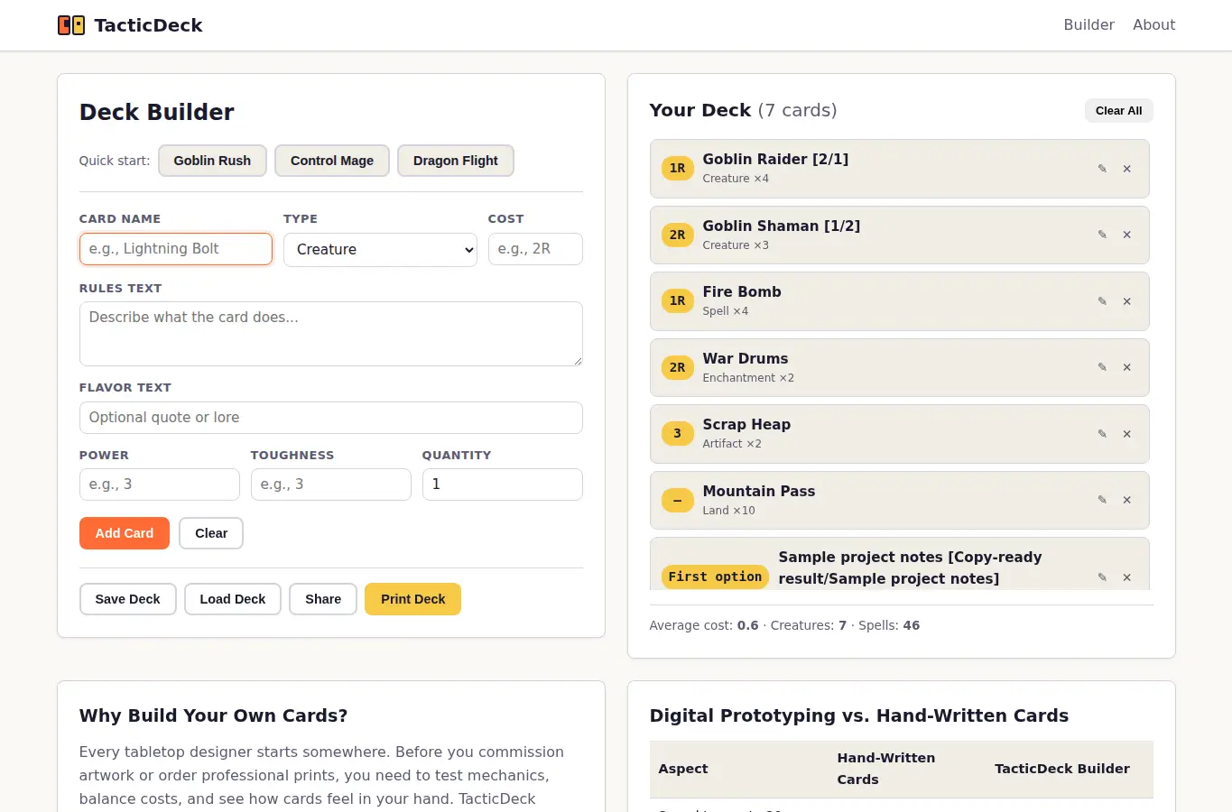Load the Dragon Flight preset

(x=456, y=161)
